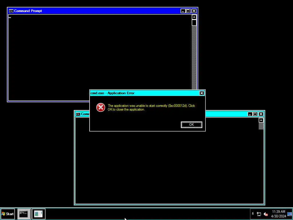Maximize the top Command Prompt window
The image size is (293, 220).
pyautogui.click(x=188, y=11)
